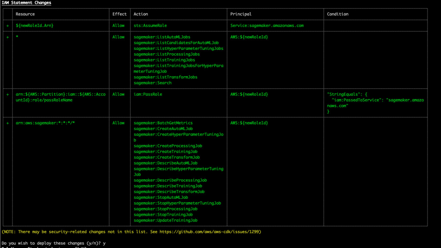Click the sts:AssumeRole action text

[x=150, y=25]
